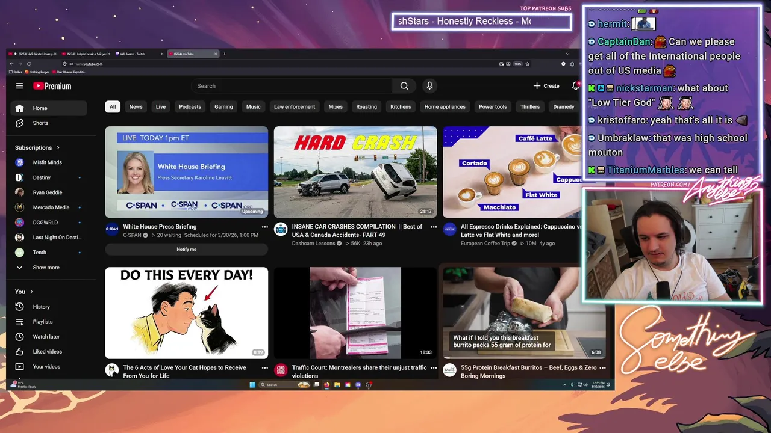Expand the You section
The width and height of the screenshot is (771, 433).
coord(24,292)
